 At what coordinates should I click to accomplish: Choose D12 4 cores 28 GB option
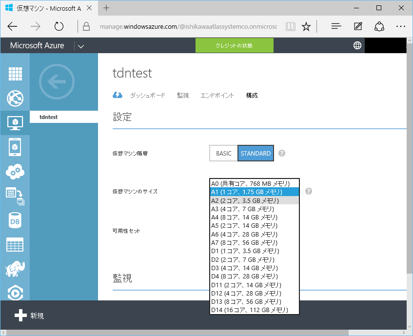click(x=255, y=294)
